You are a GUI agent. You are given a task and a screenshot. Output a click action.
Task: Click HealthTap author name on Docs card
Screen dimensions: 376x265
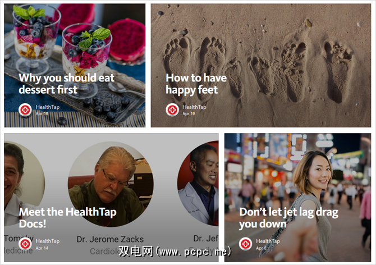pos(48,241)
